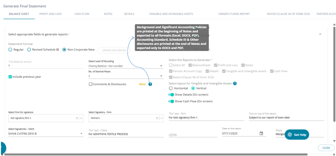Viewport: 336px width, 156px height.
Task: Open Ratios (Clause 40 of Form 3CD) tab
Action: coord(288,14)
